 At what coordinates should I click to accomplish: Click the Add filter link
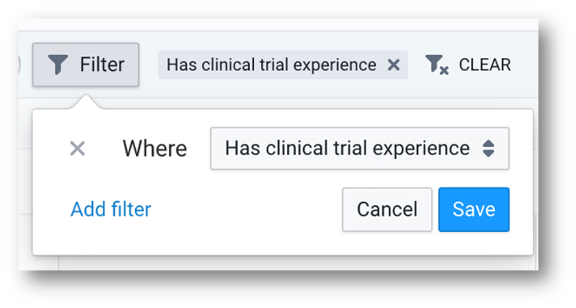111,209
